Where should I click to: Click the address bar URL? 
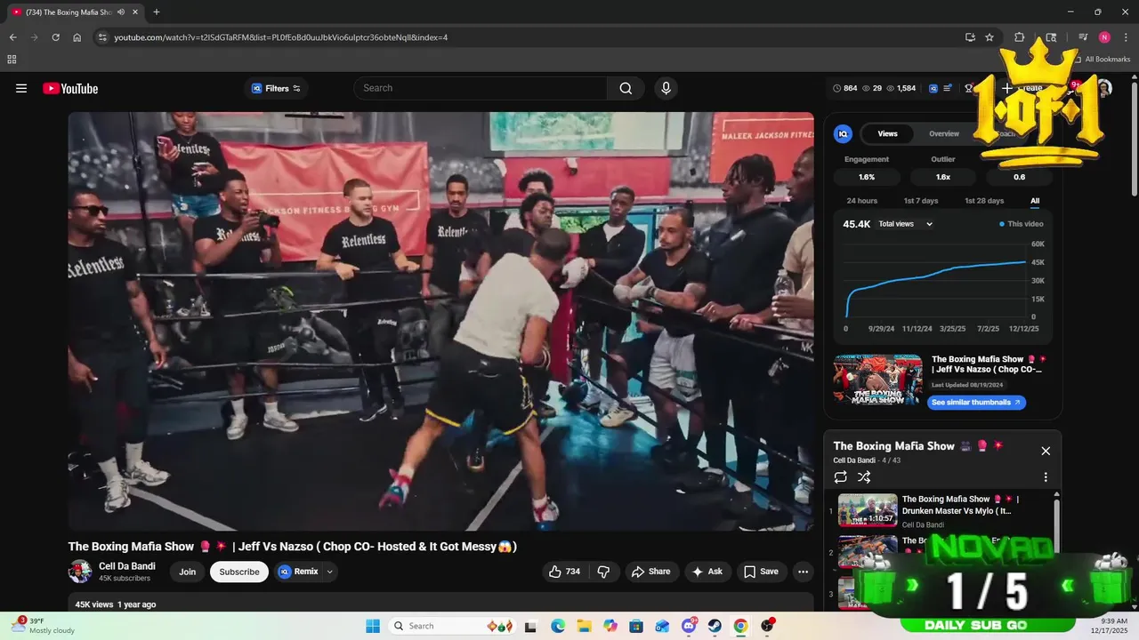[280, 37]
